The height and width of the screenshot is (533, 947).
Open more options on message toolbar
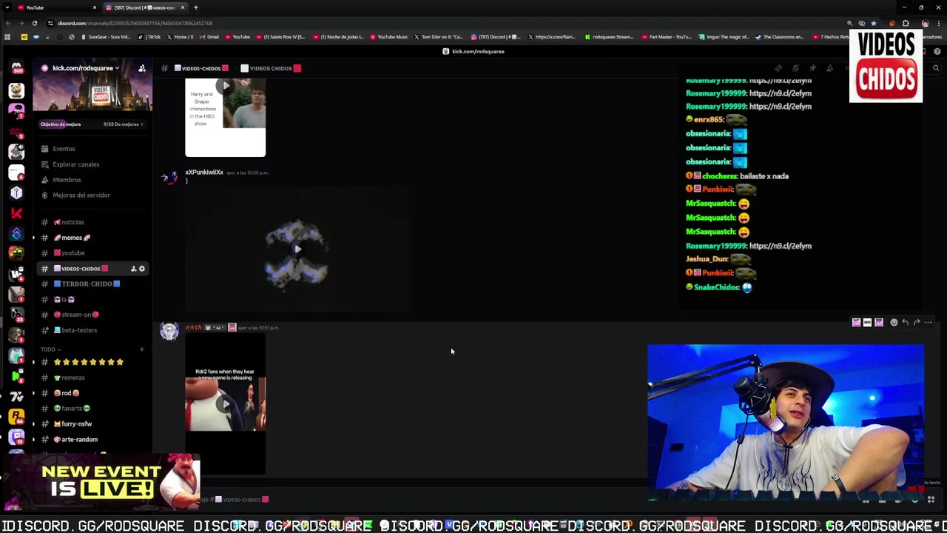(928, 323)
